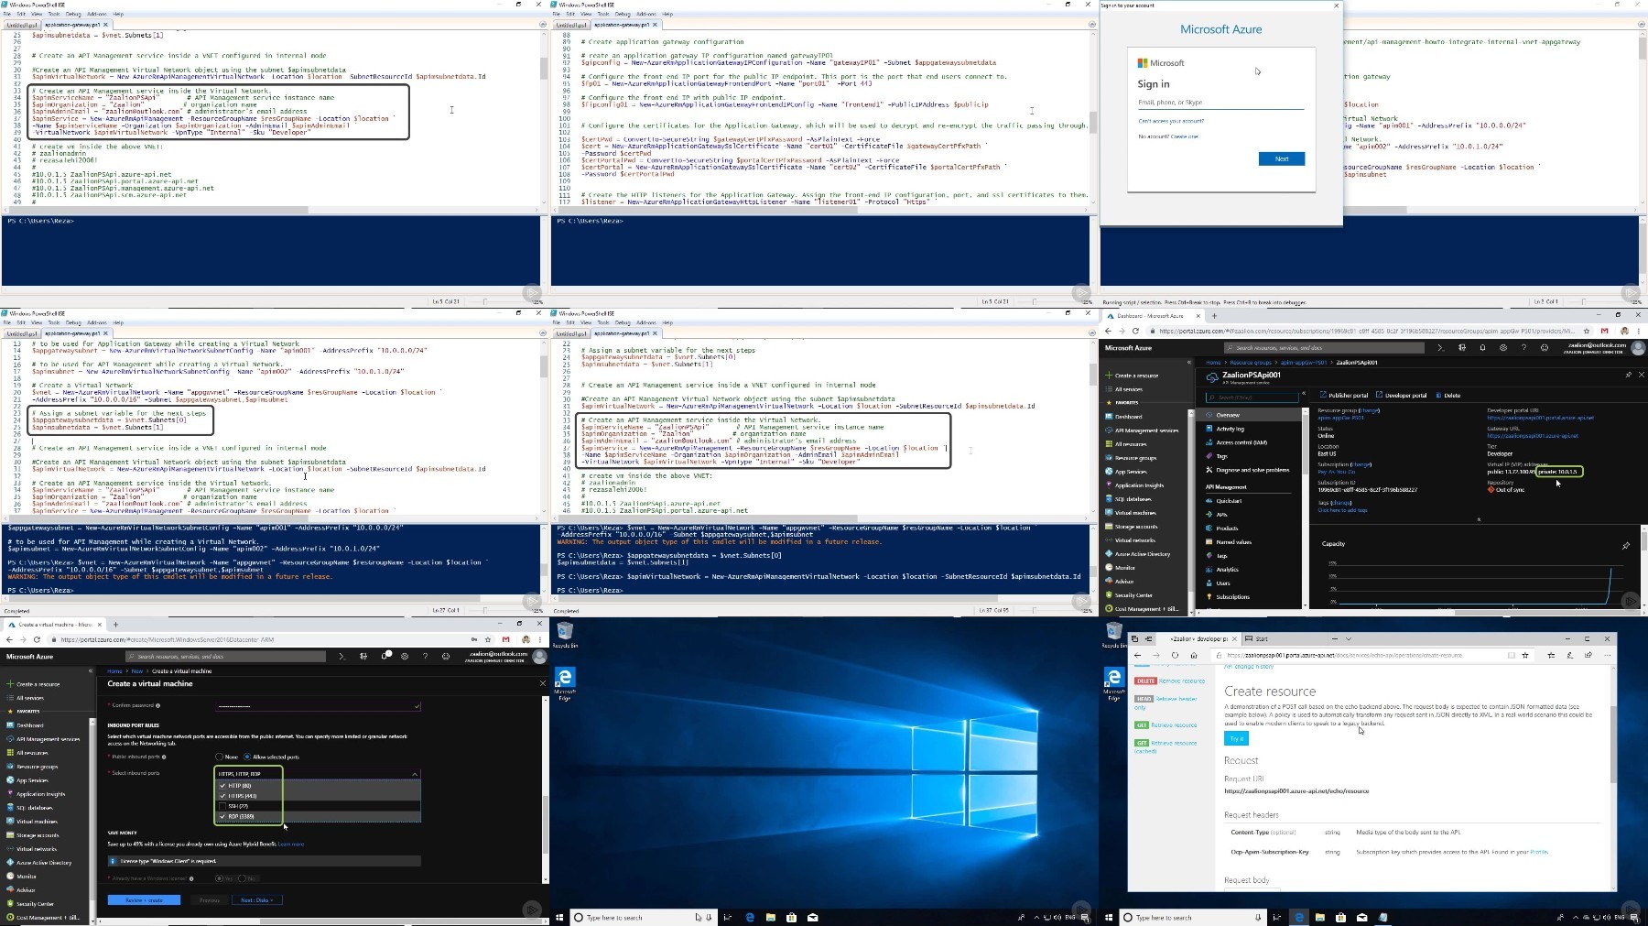1648x926 pixels.
Task: Open portal settings gear in Create VM window
Action: [x=405, y=656]
